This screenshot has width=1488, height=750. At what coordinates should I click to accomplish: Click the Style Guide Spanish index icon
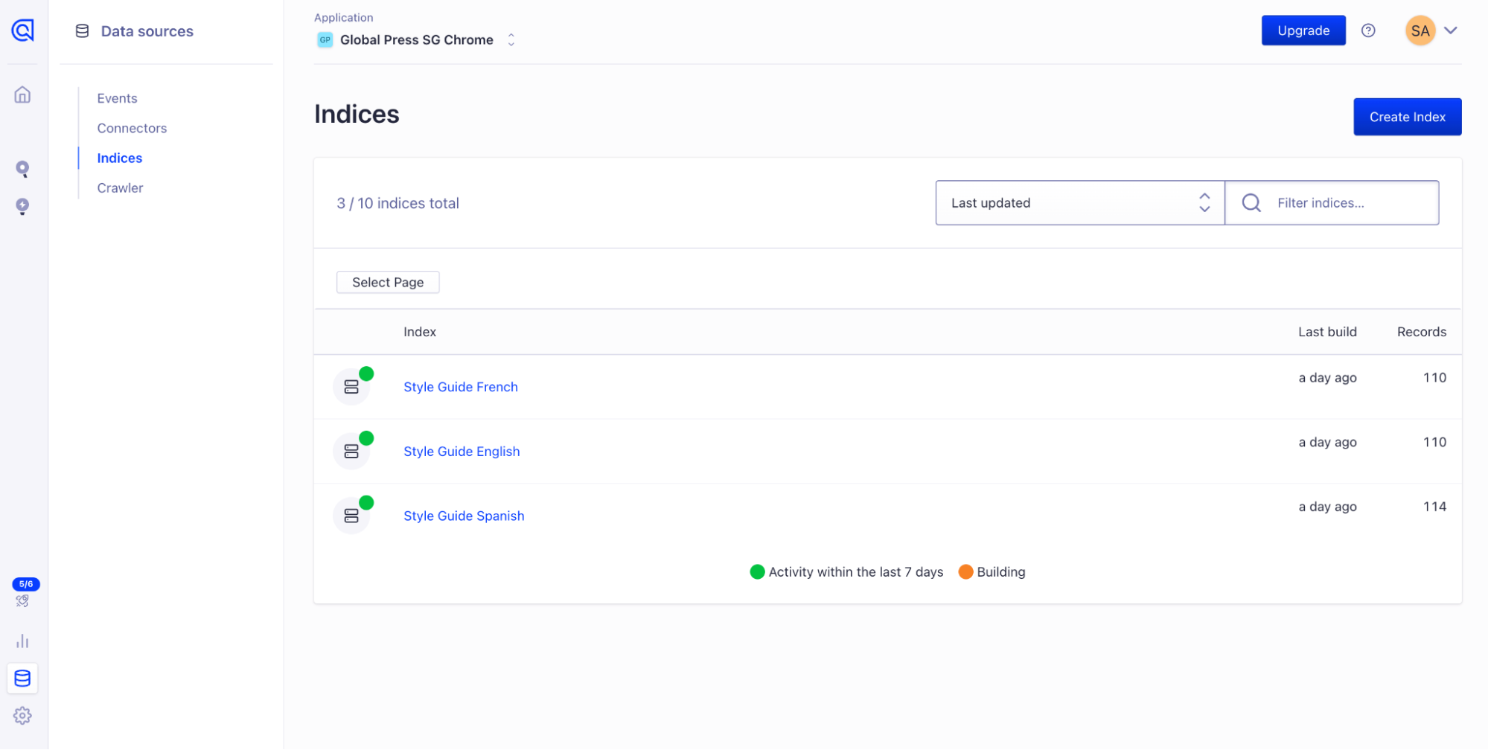[351, 514]
